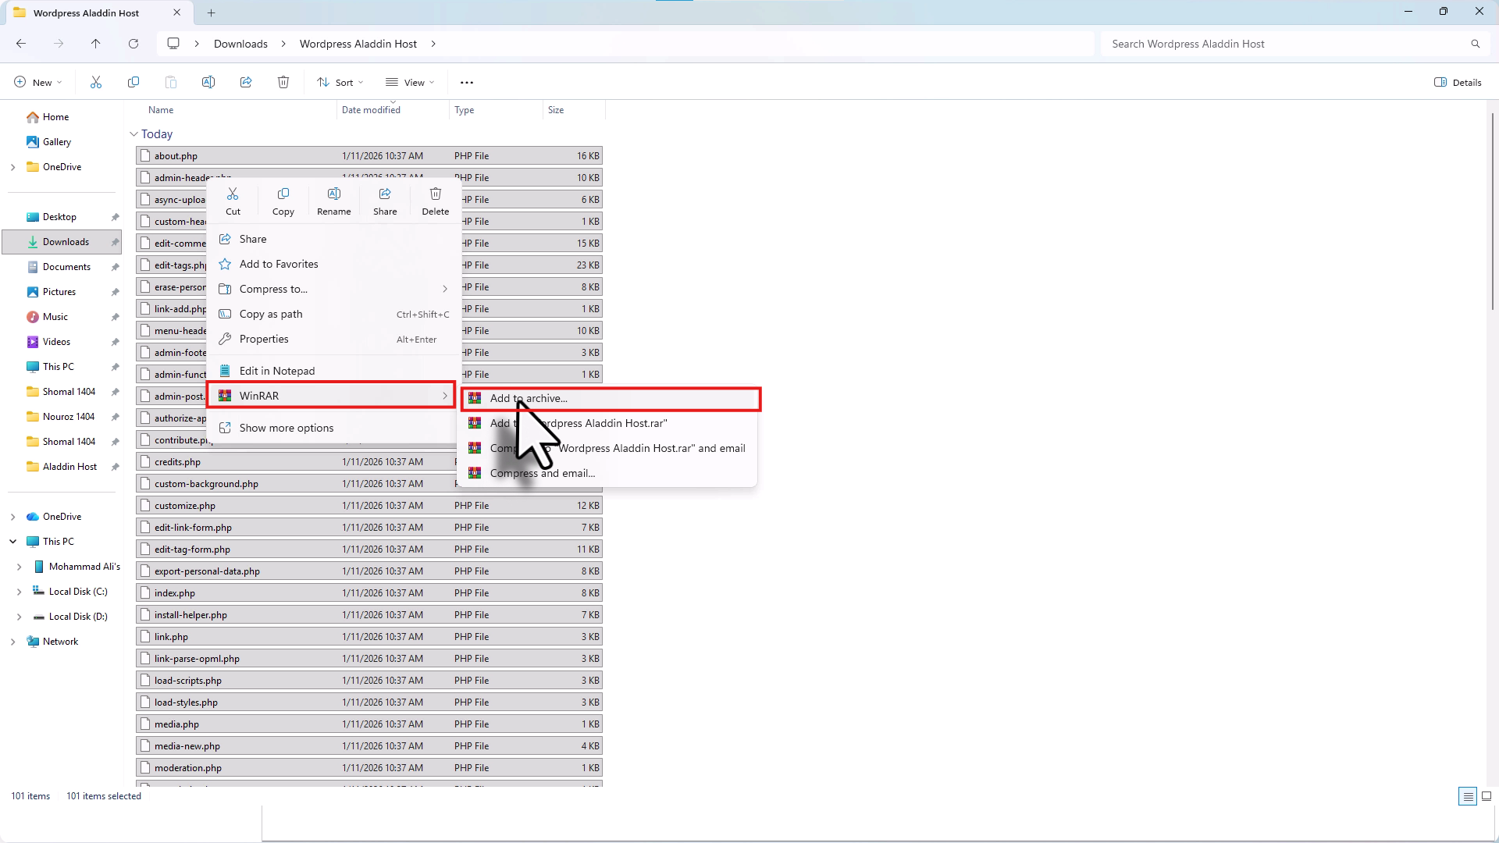Open the View dropdown

(410, 82)
